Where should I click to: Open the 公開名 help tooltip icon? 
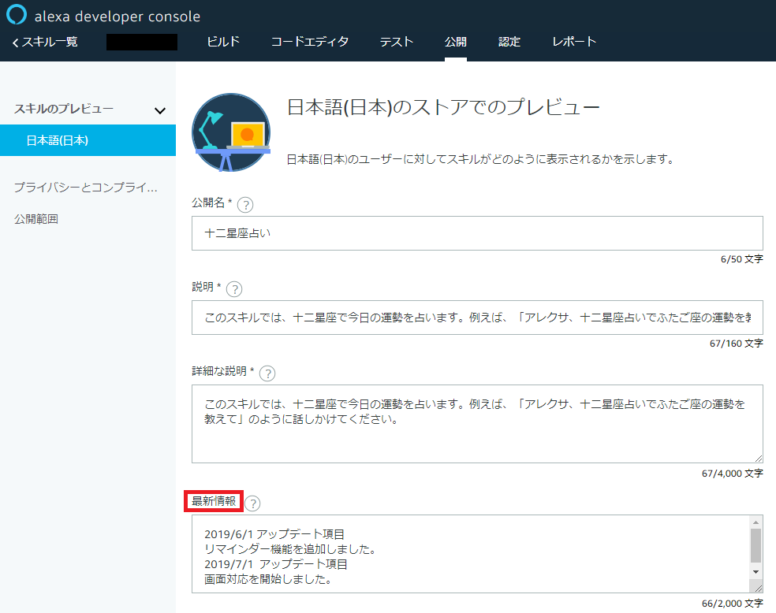coord(244,204)
